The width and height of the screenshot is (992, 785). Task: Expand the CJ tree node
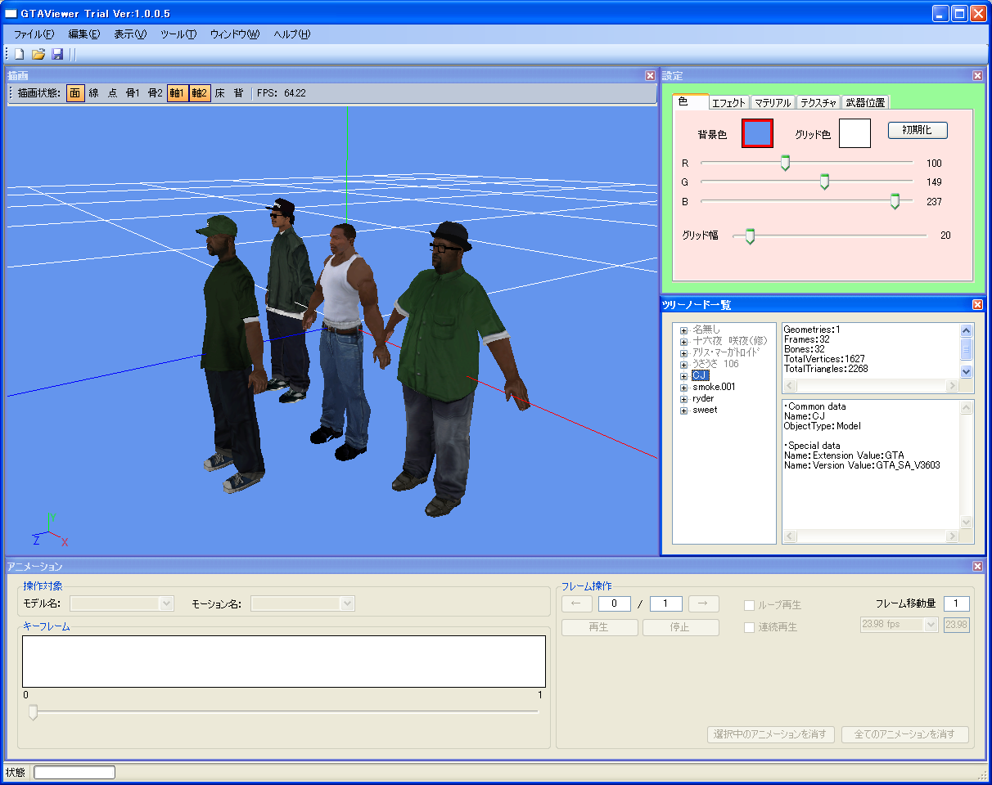[x=683, y=375]
